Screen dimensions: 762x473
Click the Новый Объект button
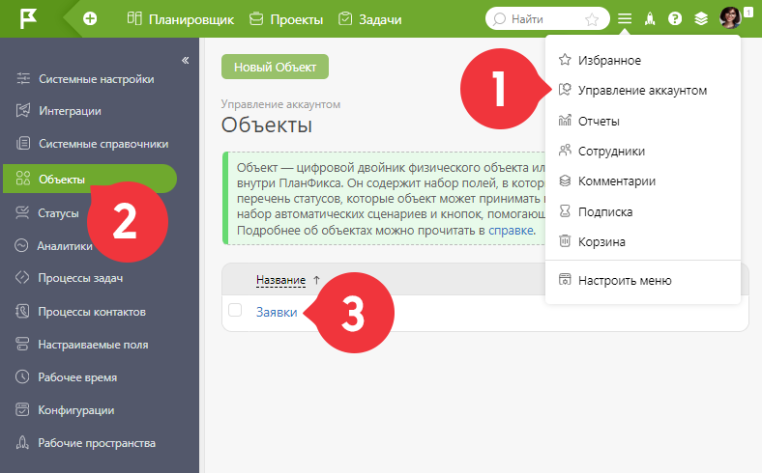click(x=275, y=67)
